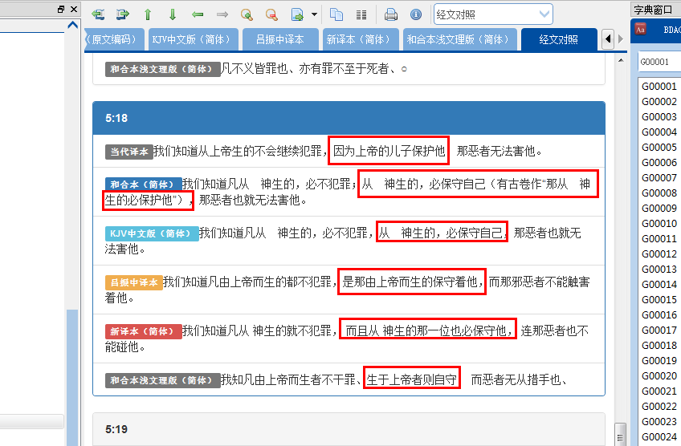Go back with green left arrow
Viewport: 681px width, 446px height.
pos(198,14)
